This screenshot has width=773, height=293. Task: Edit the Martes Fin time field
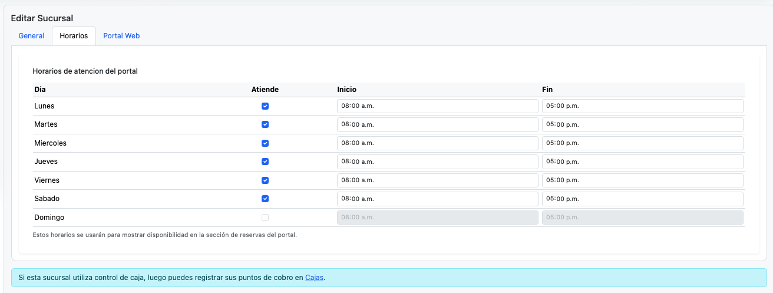tap(643, 124)
